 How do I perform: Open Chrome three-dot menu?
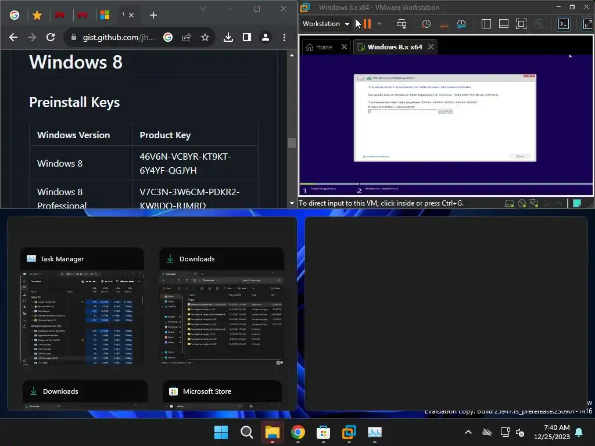(x=284, y=37)
